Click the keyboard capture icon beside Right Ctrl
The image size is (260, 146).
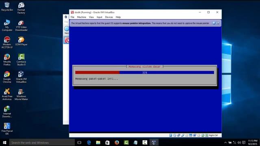click(207, 135)
